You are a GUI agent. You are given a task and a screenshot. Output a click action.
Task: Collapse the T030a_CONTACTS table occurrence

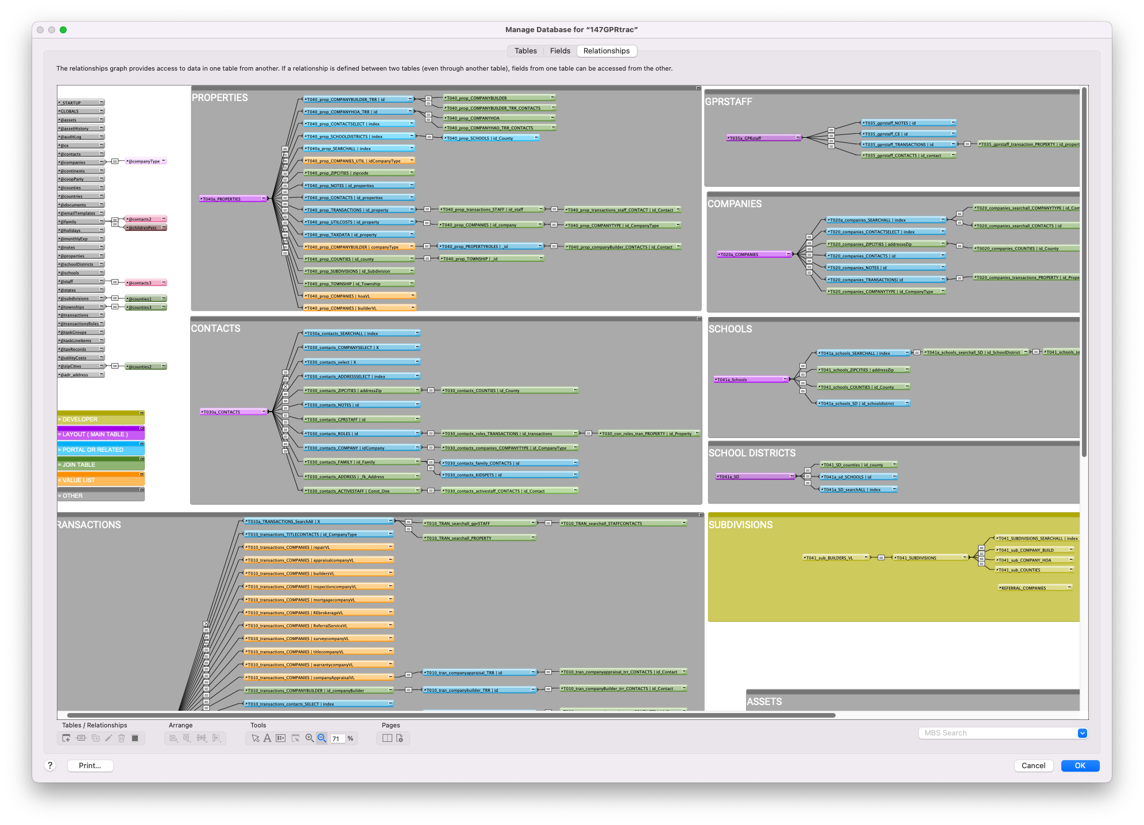(264, 412)
